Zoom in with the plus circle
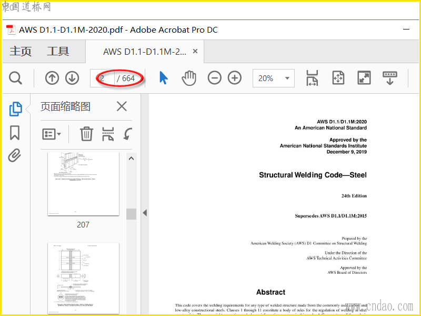Screen dimensions: 421x316 click(235, 78)
